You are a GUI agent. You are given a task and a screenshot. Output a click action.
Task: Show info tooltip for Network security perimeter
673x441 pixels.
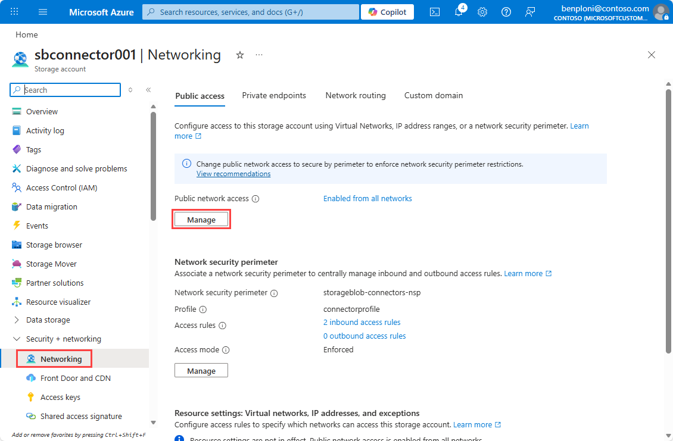coord(274,293)
